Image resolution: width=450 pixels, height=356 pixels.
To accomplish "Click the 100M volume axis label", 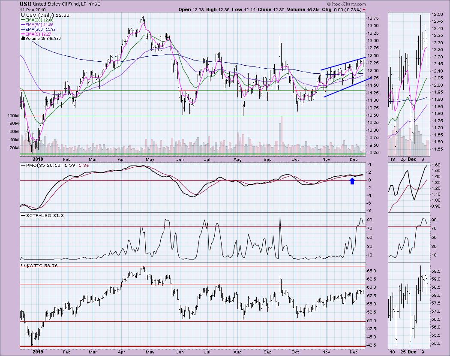I will (13, 116).
